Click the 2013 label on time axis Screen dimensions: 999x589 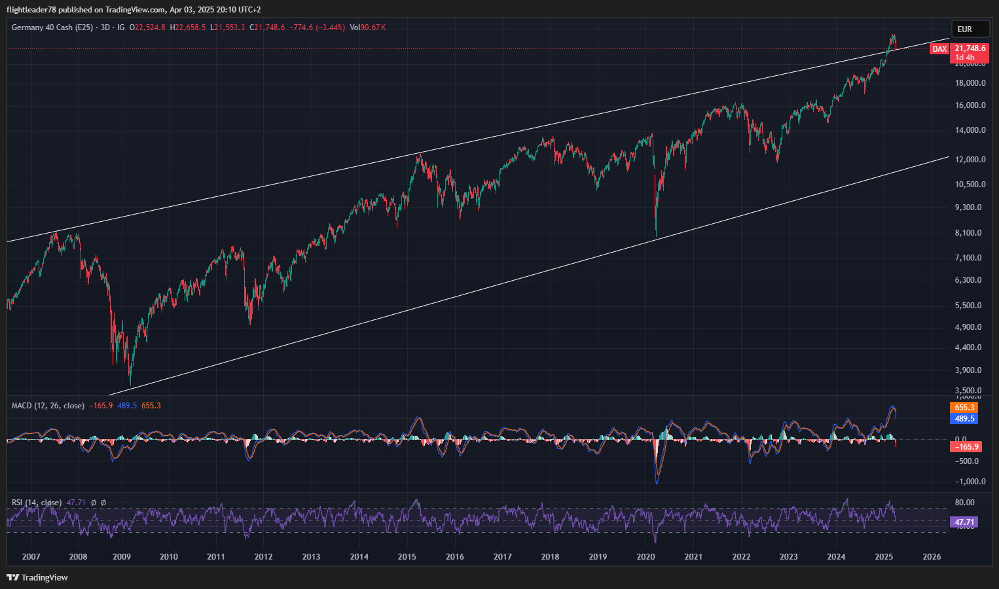(x=311, y=557)
